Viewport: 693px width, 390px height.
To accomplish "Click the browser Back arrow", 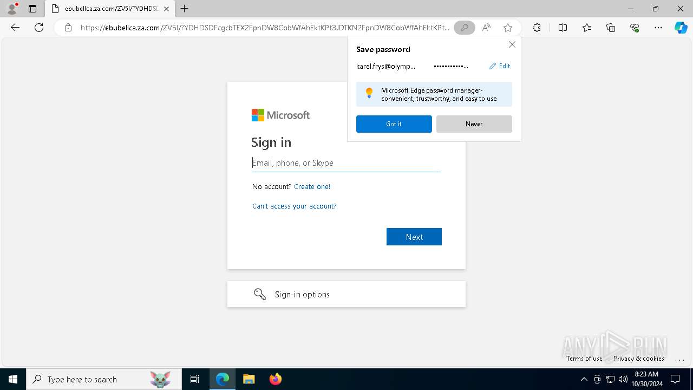I will 15,28.
